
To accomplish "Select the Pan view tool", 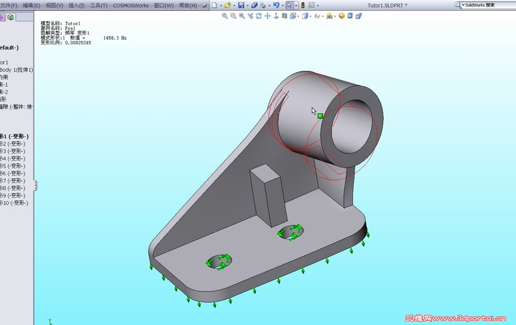I will pos(267,16).
